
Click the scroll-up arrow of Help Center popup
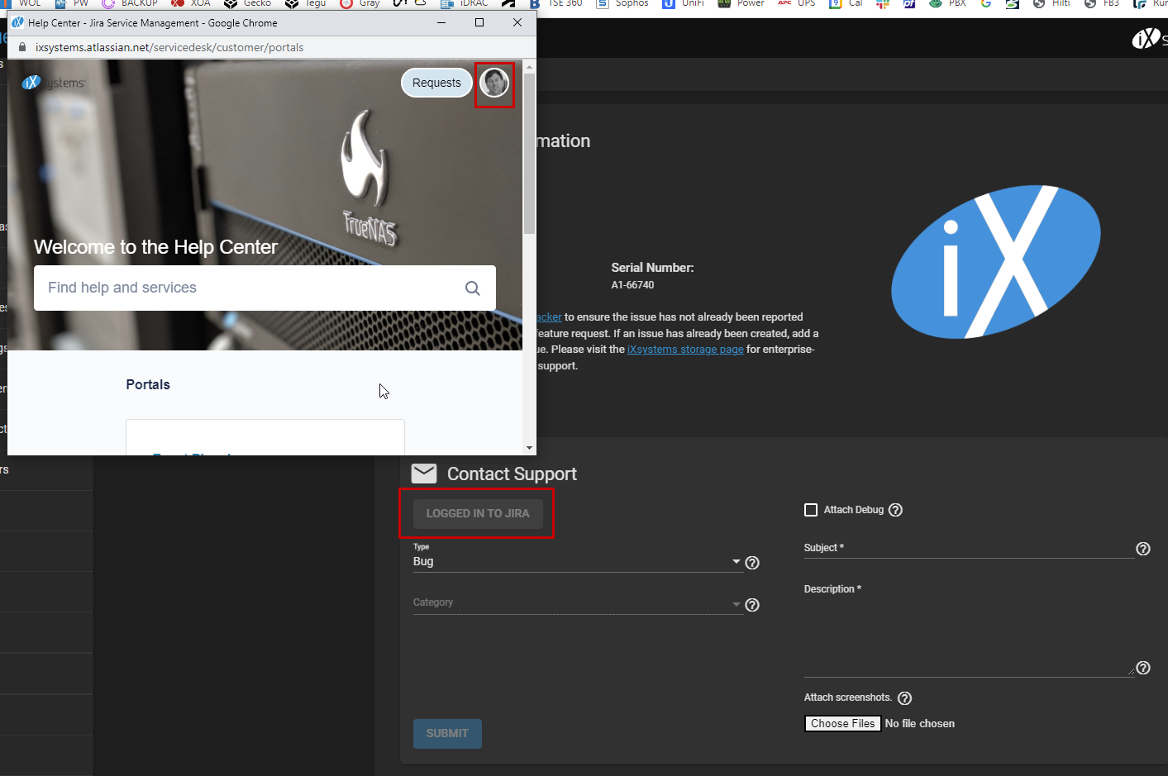coord(529,65)
